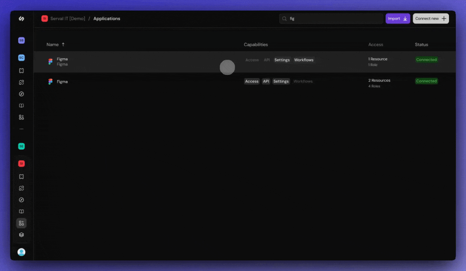Open the compass discovery icon in upper sidebar

coord(21,94)
